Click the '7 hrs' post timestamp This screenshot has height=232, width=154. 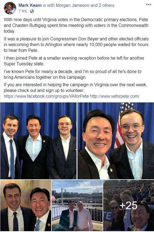coord(22,11)
